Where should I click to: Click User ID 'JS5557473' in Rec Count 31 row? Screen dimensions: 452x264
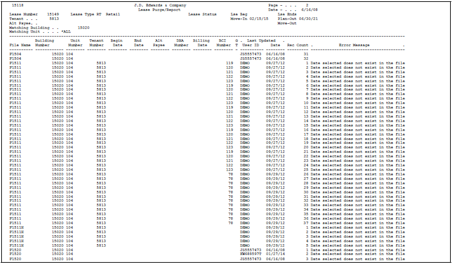[250, 54]
